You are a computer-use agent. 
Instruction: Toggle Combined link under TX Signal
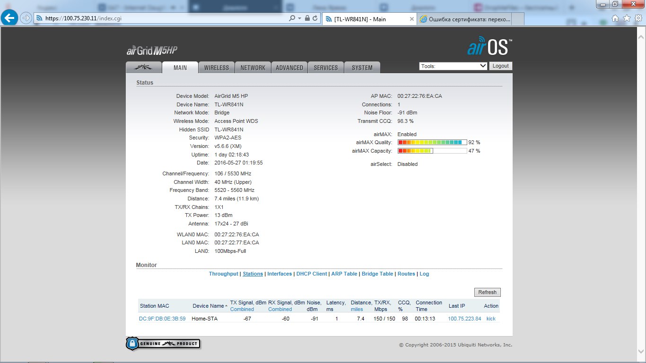click(x=242, y=309)
